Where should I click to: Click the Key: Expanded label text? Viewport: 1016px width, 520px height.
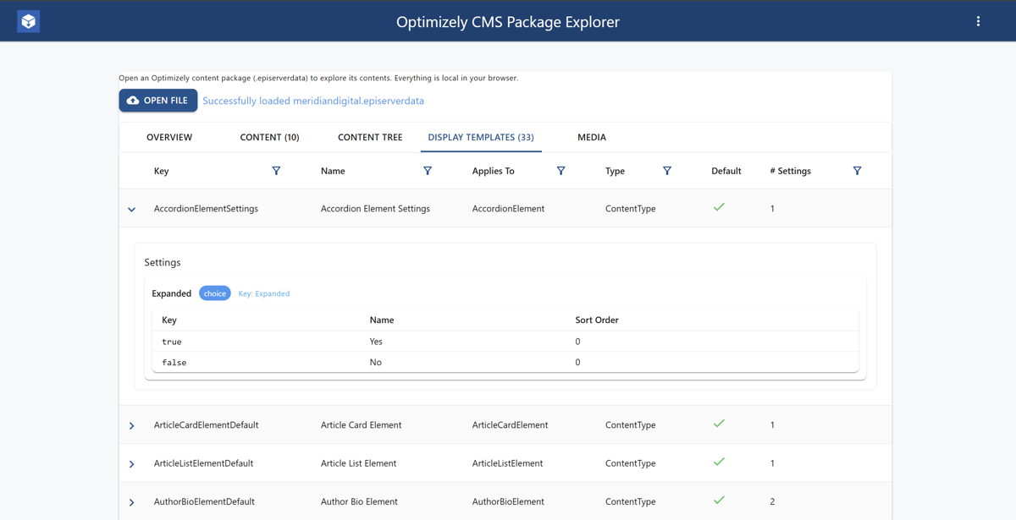point(263,293)
